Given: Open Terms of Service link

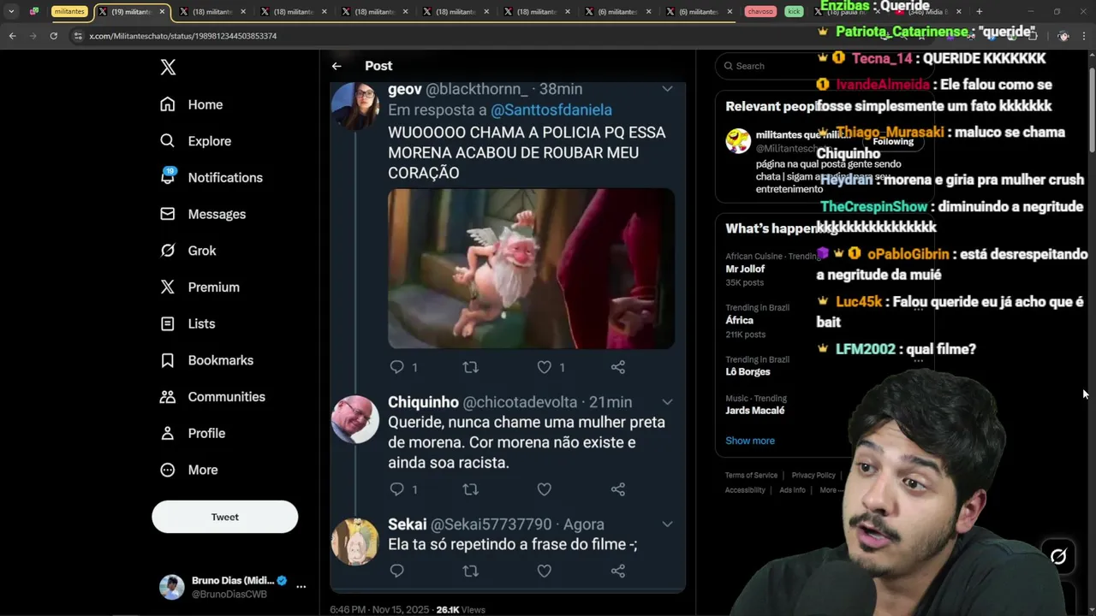Looking at the screenshot, I should coord(751,475).
